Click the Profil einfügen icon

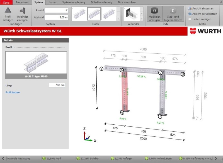tap(8, 11)
